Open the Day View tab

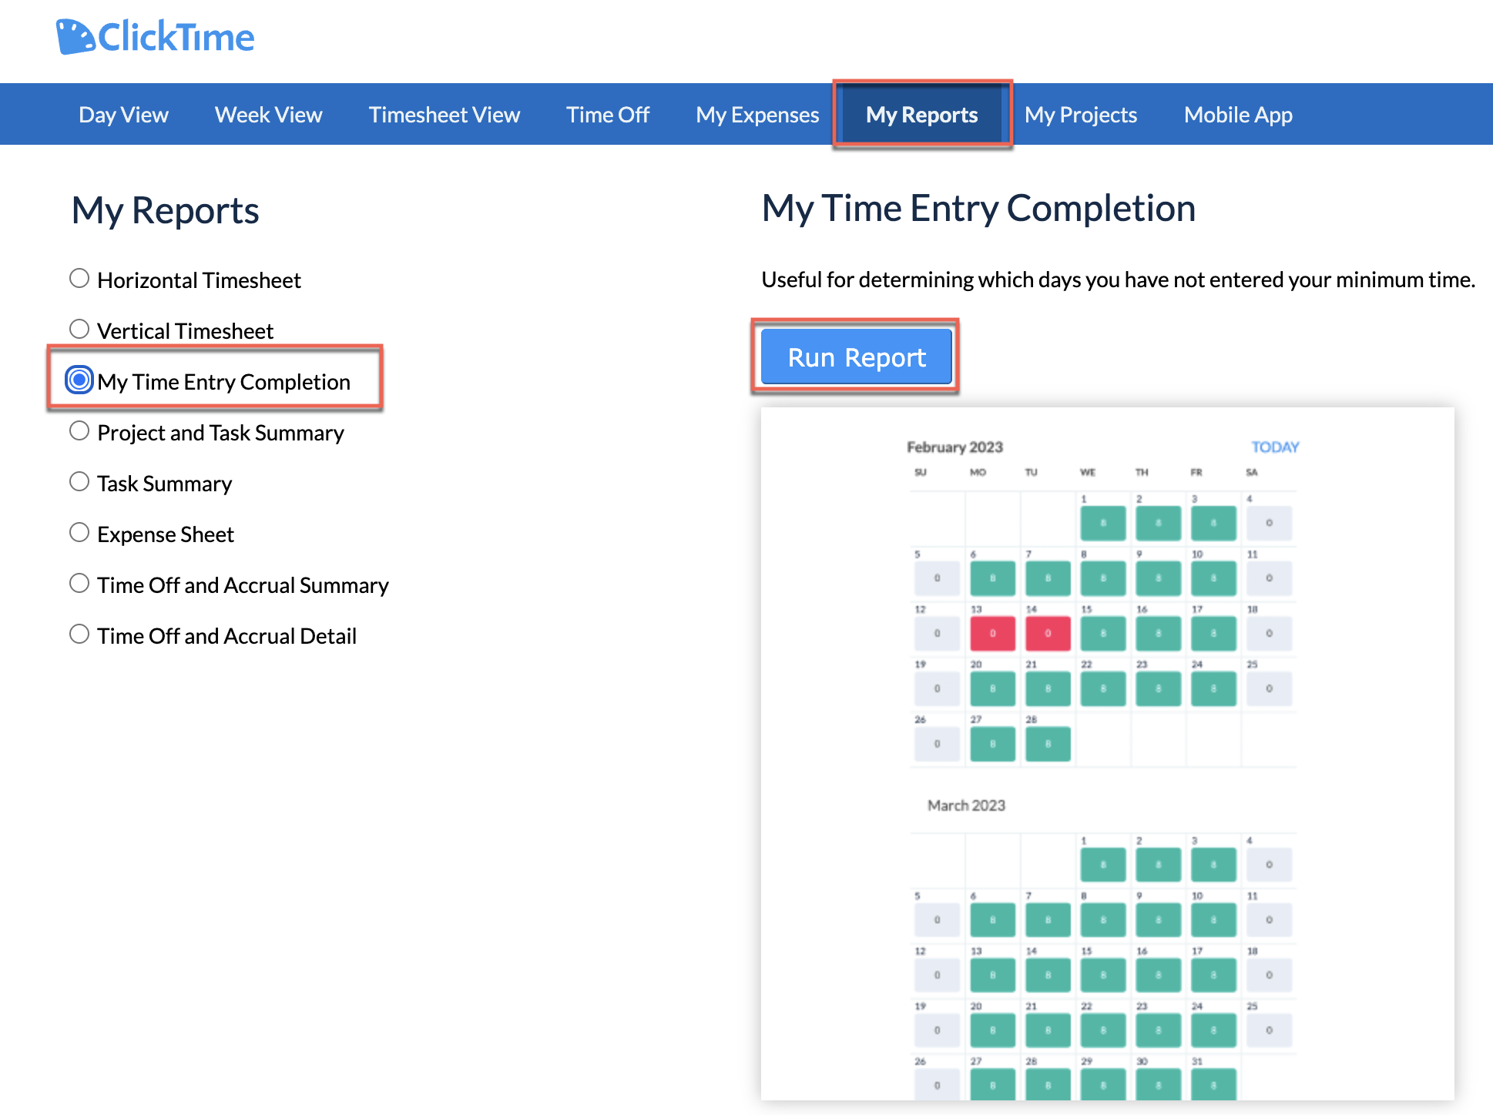click(123, 115)
